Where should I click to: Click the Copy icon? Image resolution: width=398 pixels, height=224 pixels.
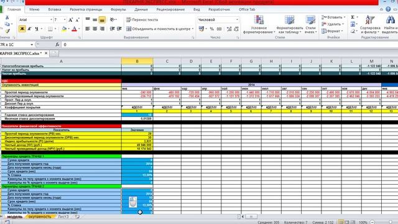click(7, 24)
